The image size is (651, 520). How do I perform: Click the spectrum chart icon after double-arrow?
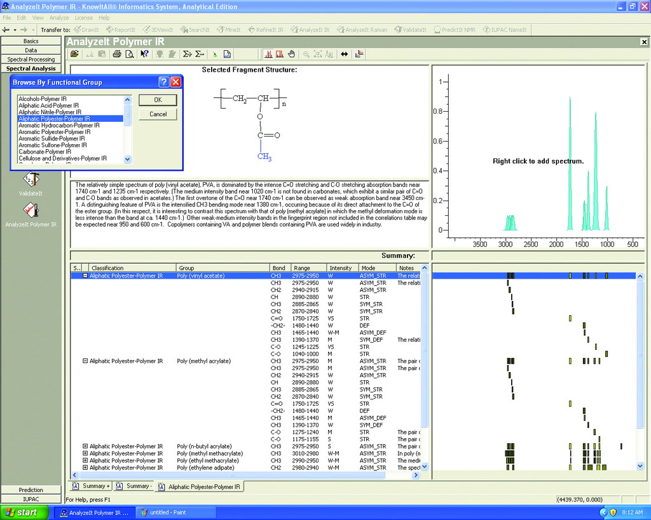click(x=359, y=54)
